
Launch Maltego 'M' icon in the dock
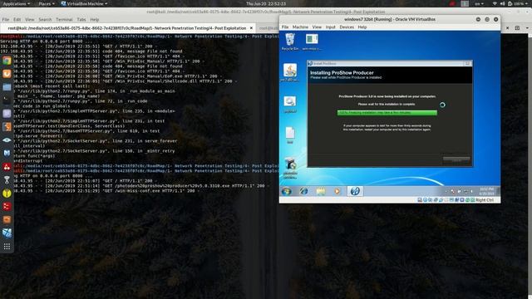pyautogui.click(x=7, y=153)
